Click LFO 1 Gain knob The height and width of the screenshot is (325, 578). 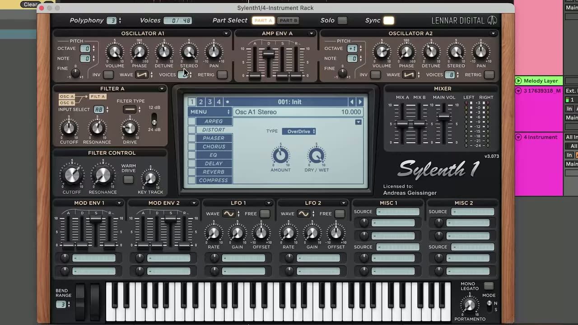237,233
